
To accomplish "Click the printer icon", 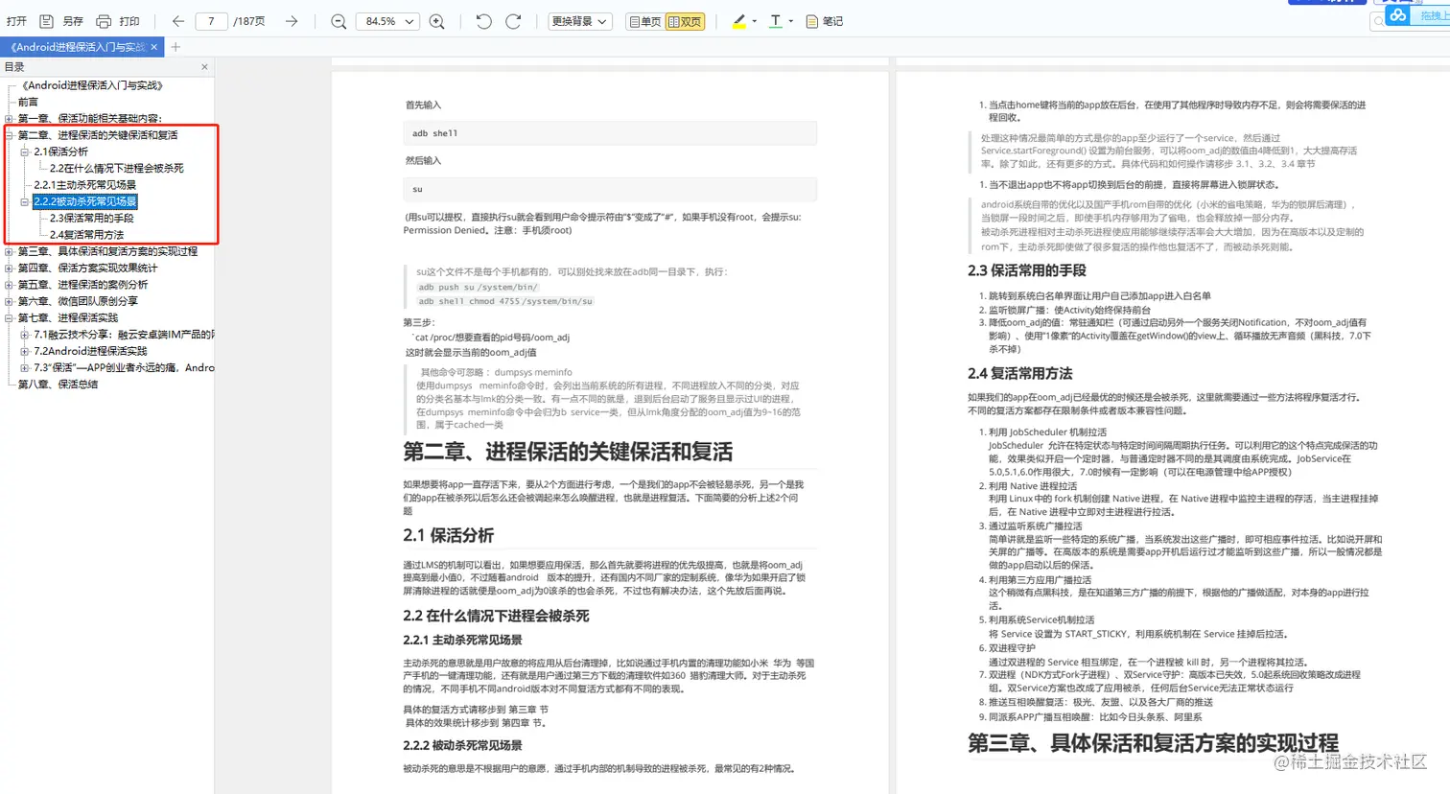I will [x=104, y=21].
